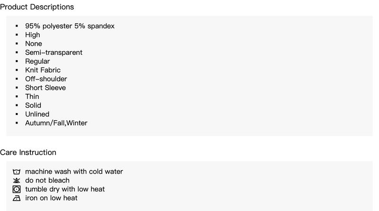Click the Regular list entry
The height and width of the screenshot is (211, 379).
(x=37, y=62)
